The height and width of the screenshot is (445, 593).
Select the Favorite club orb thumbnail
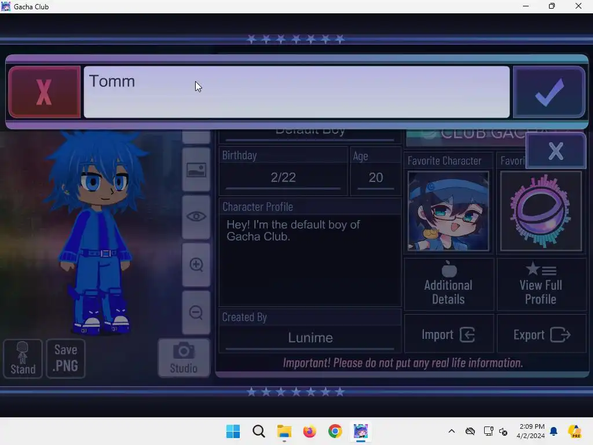tap(541, 211)
